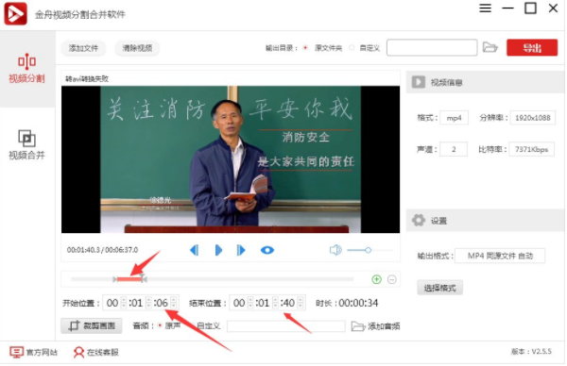Click the resolution 1920x1088 value

click(533, 118)
